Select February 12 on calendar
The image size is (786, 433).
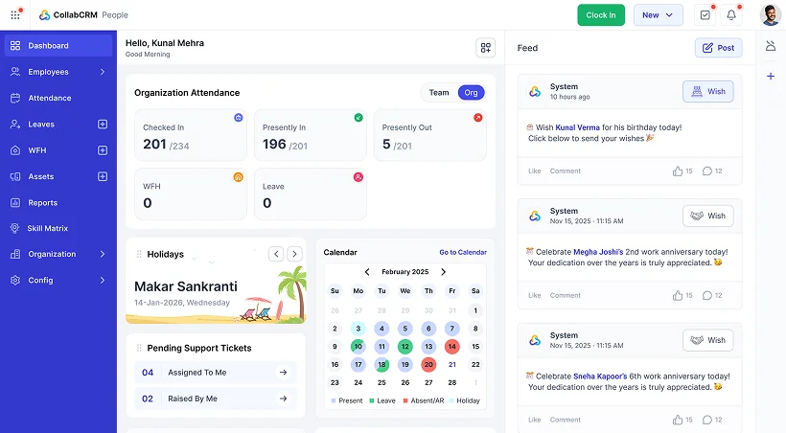pyautogui.click(x=405, y=346)
